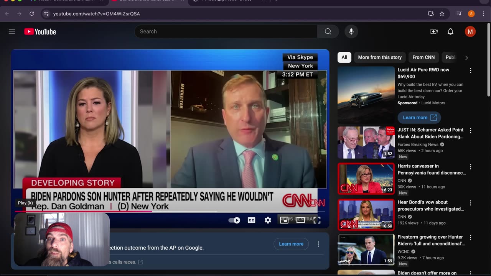
Task: Open Lucid Air ad car thumbnail
Action: pyautogui.click(x=366, y=95)
